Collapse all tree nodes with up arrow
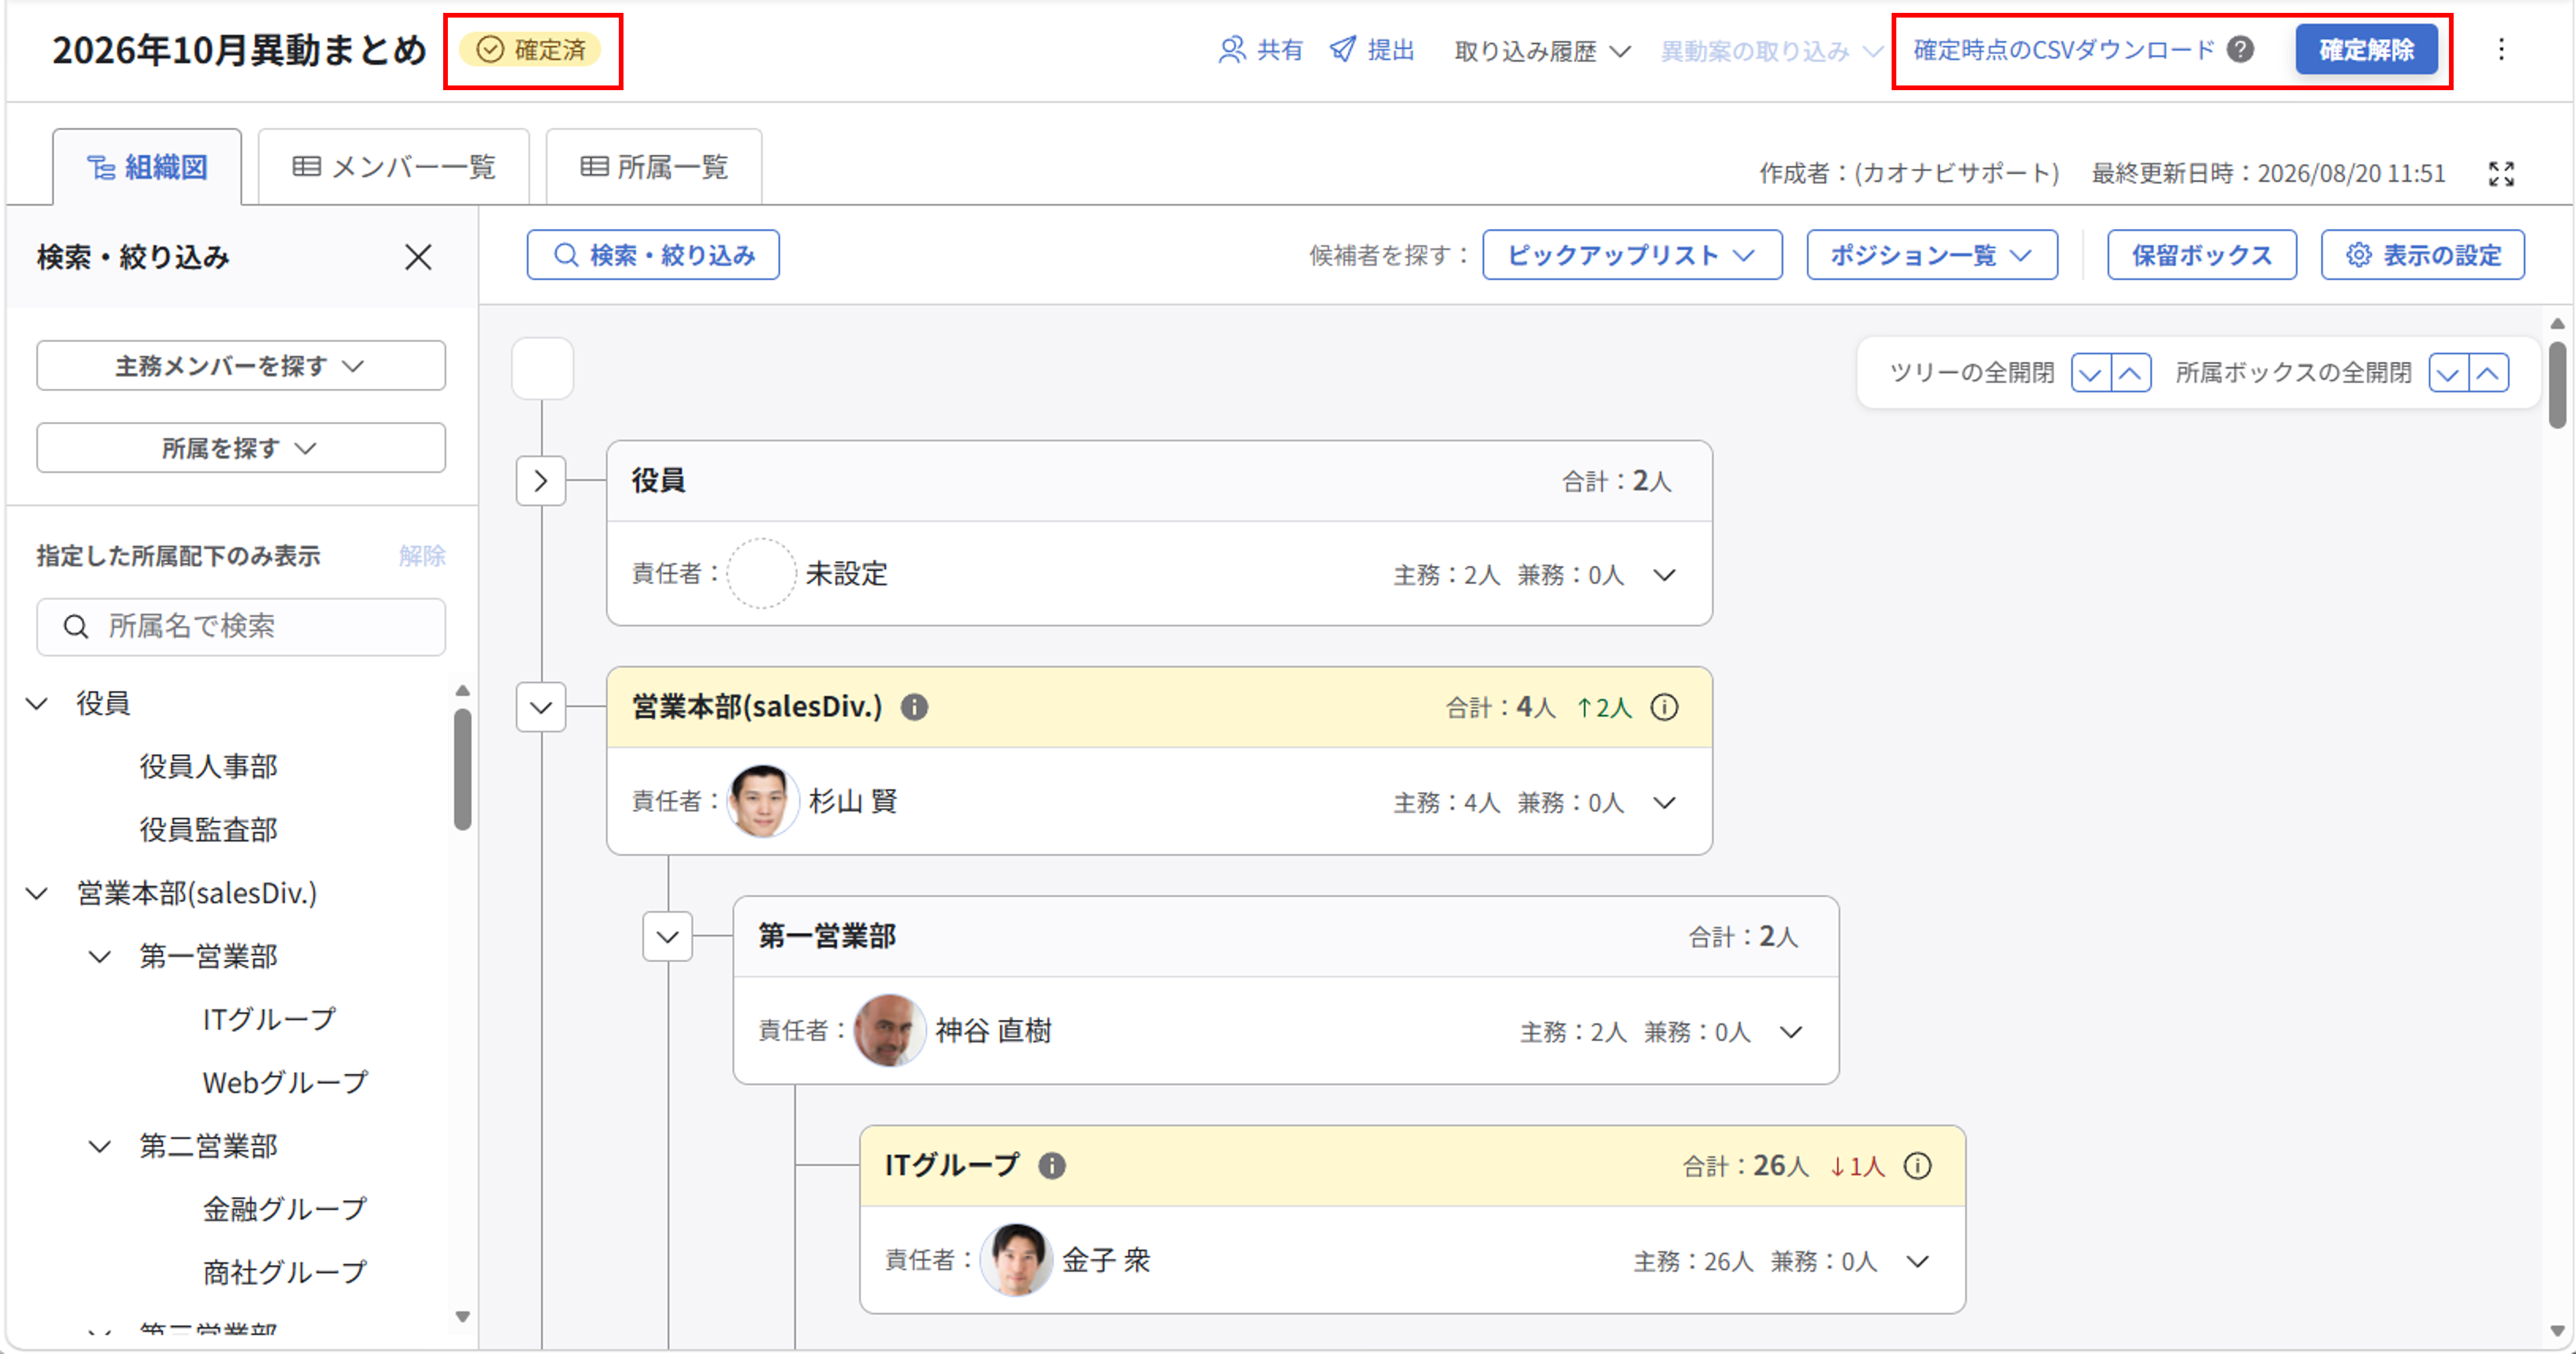The width and height of the screenshot is (2576, 1354). [2130, 373]
